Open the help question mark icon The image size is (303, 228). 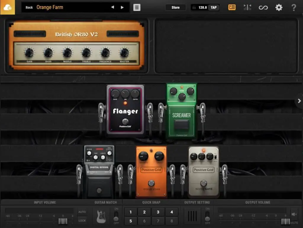coord(294,7)
